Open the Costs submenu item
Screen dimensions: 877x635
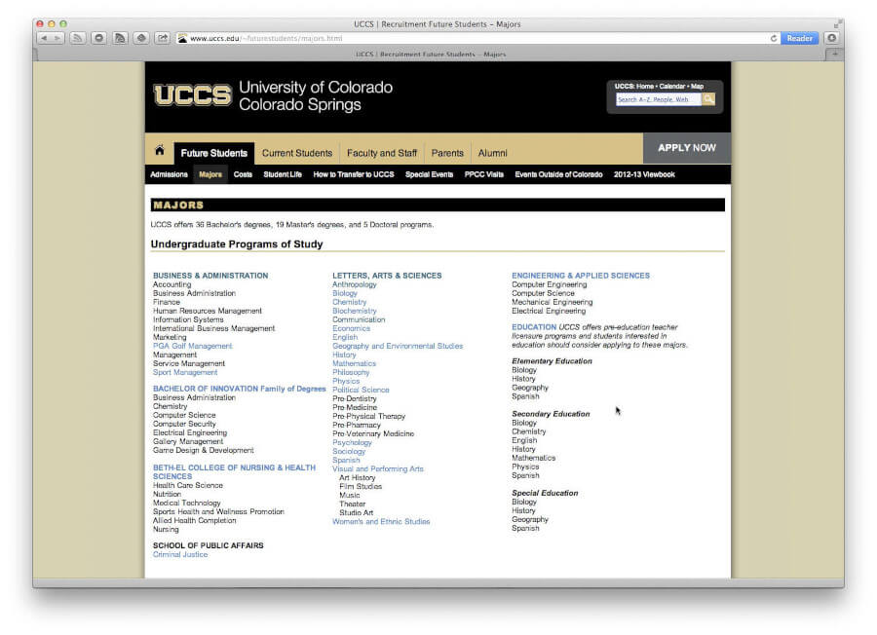tap(243, 174)
